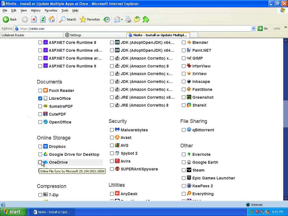
Task: Click the page vertical scrollbar thumb
Action: tap(285, 114)
